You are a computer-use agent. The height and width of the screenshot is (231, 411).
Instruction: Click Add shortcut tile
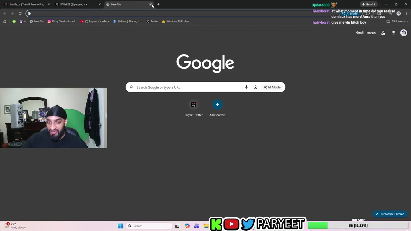pos(217,108)
